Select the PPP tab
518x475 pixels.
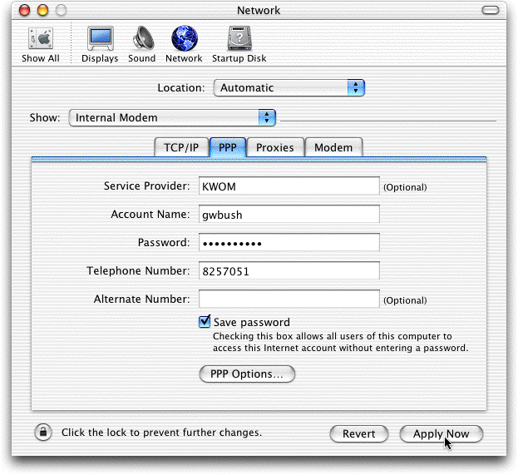coord(228,147)
